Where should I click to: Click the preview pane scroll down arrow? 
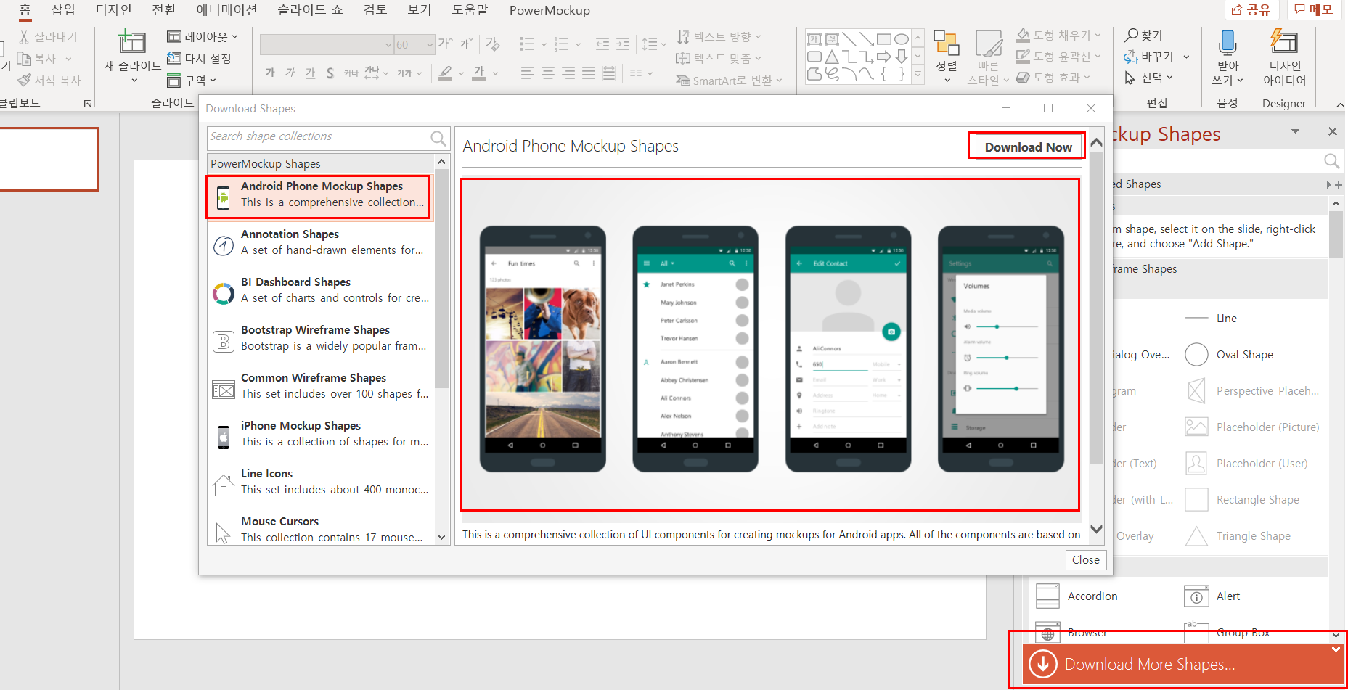pyautogui.click(x=1097, y=529)
